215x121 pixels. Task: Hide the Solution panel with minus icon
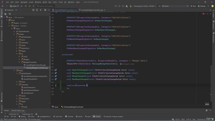(x=49, y=10)
